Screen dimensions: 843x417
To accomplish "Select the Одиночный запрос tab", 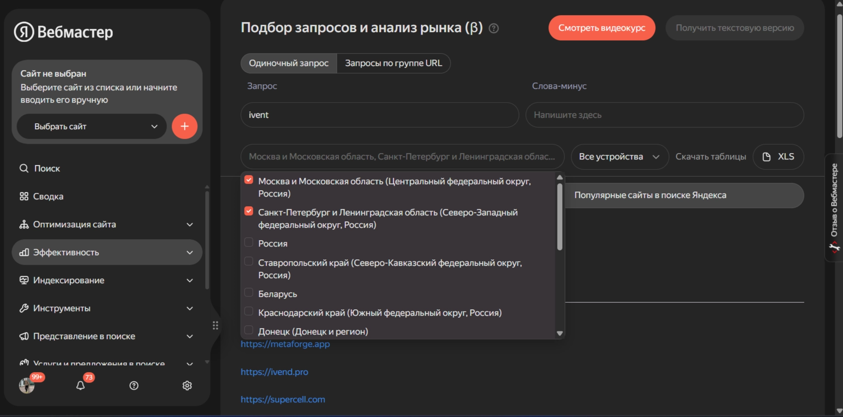I will point(289,63).
